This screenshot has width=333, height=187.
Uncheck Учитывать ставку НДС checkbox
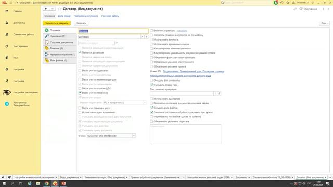[151, 85]
